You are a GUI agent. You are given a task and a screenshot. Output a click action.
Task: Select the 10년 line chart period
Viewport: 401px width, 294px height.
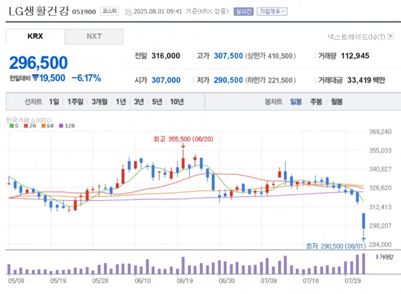coord(177,102)
